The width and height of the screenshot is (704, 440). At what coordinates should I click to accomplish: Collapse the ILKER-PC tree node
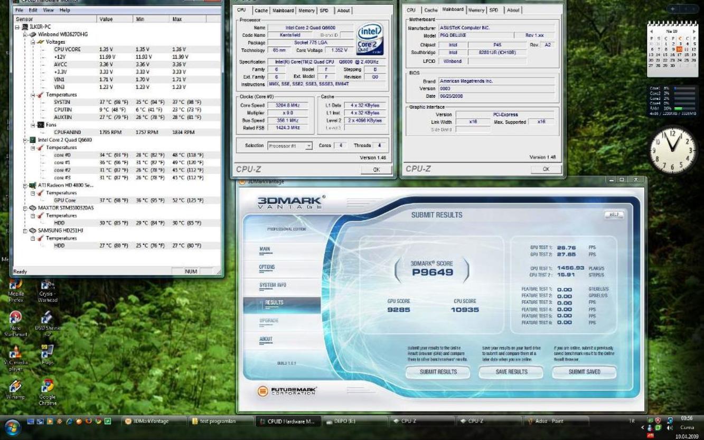[17, 27]
